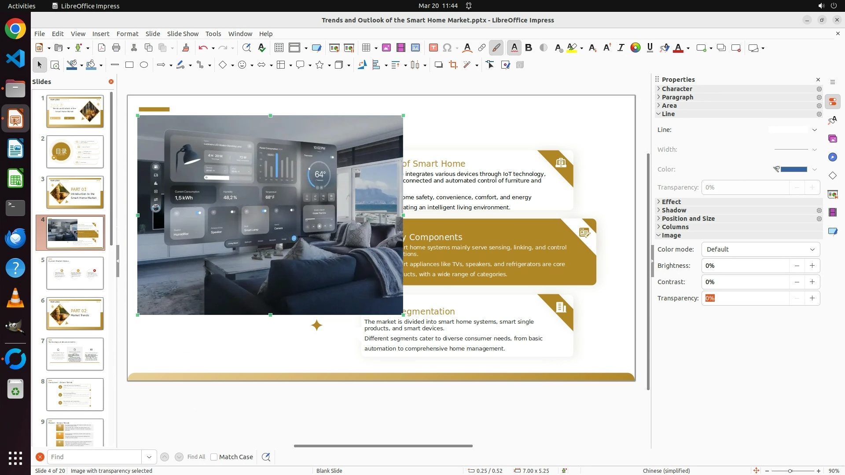Click the Print icon in toolbar
This screenshot has width=845, height=475.
tap(116, 48)
